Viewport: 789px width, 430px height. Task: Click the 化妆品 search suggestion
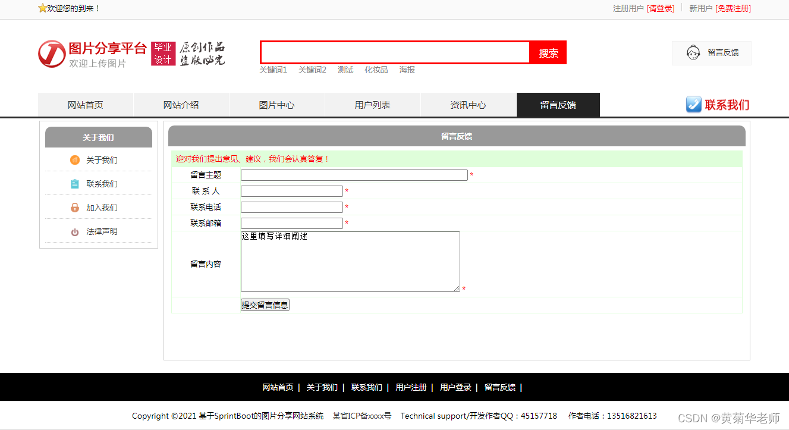point(376,70)
